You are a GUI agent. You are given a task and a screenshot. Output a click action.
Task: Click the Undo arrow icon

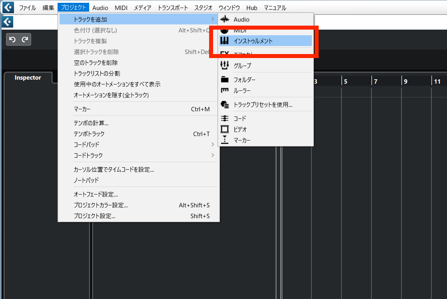[13, 39]
